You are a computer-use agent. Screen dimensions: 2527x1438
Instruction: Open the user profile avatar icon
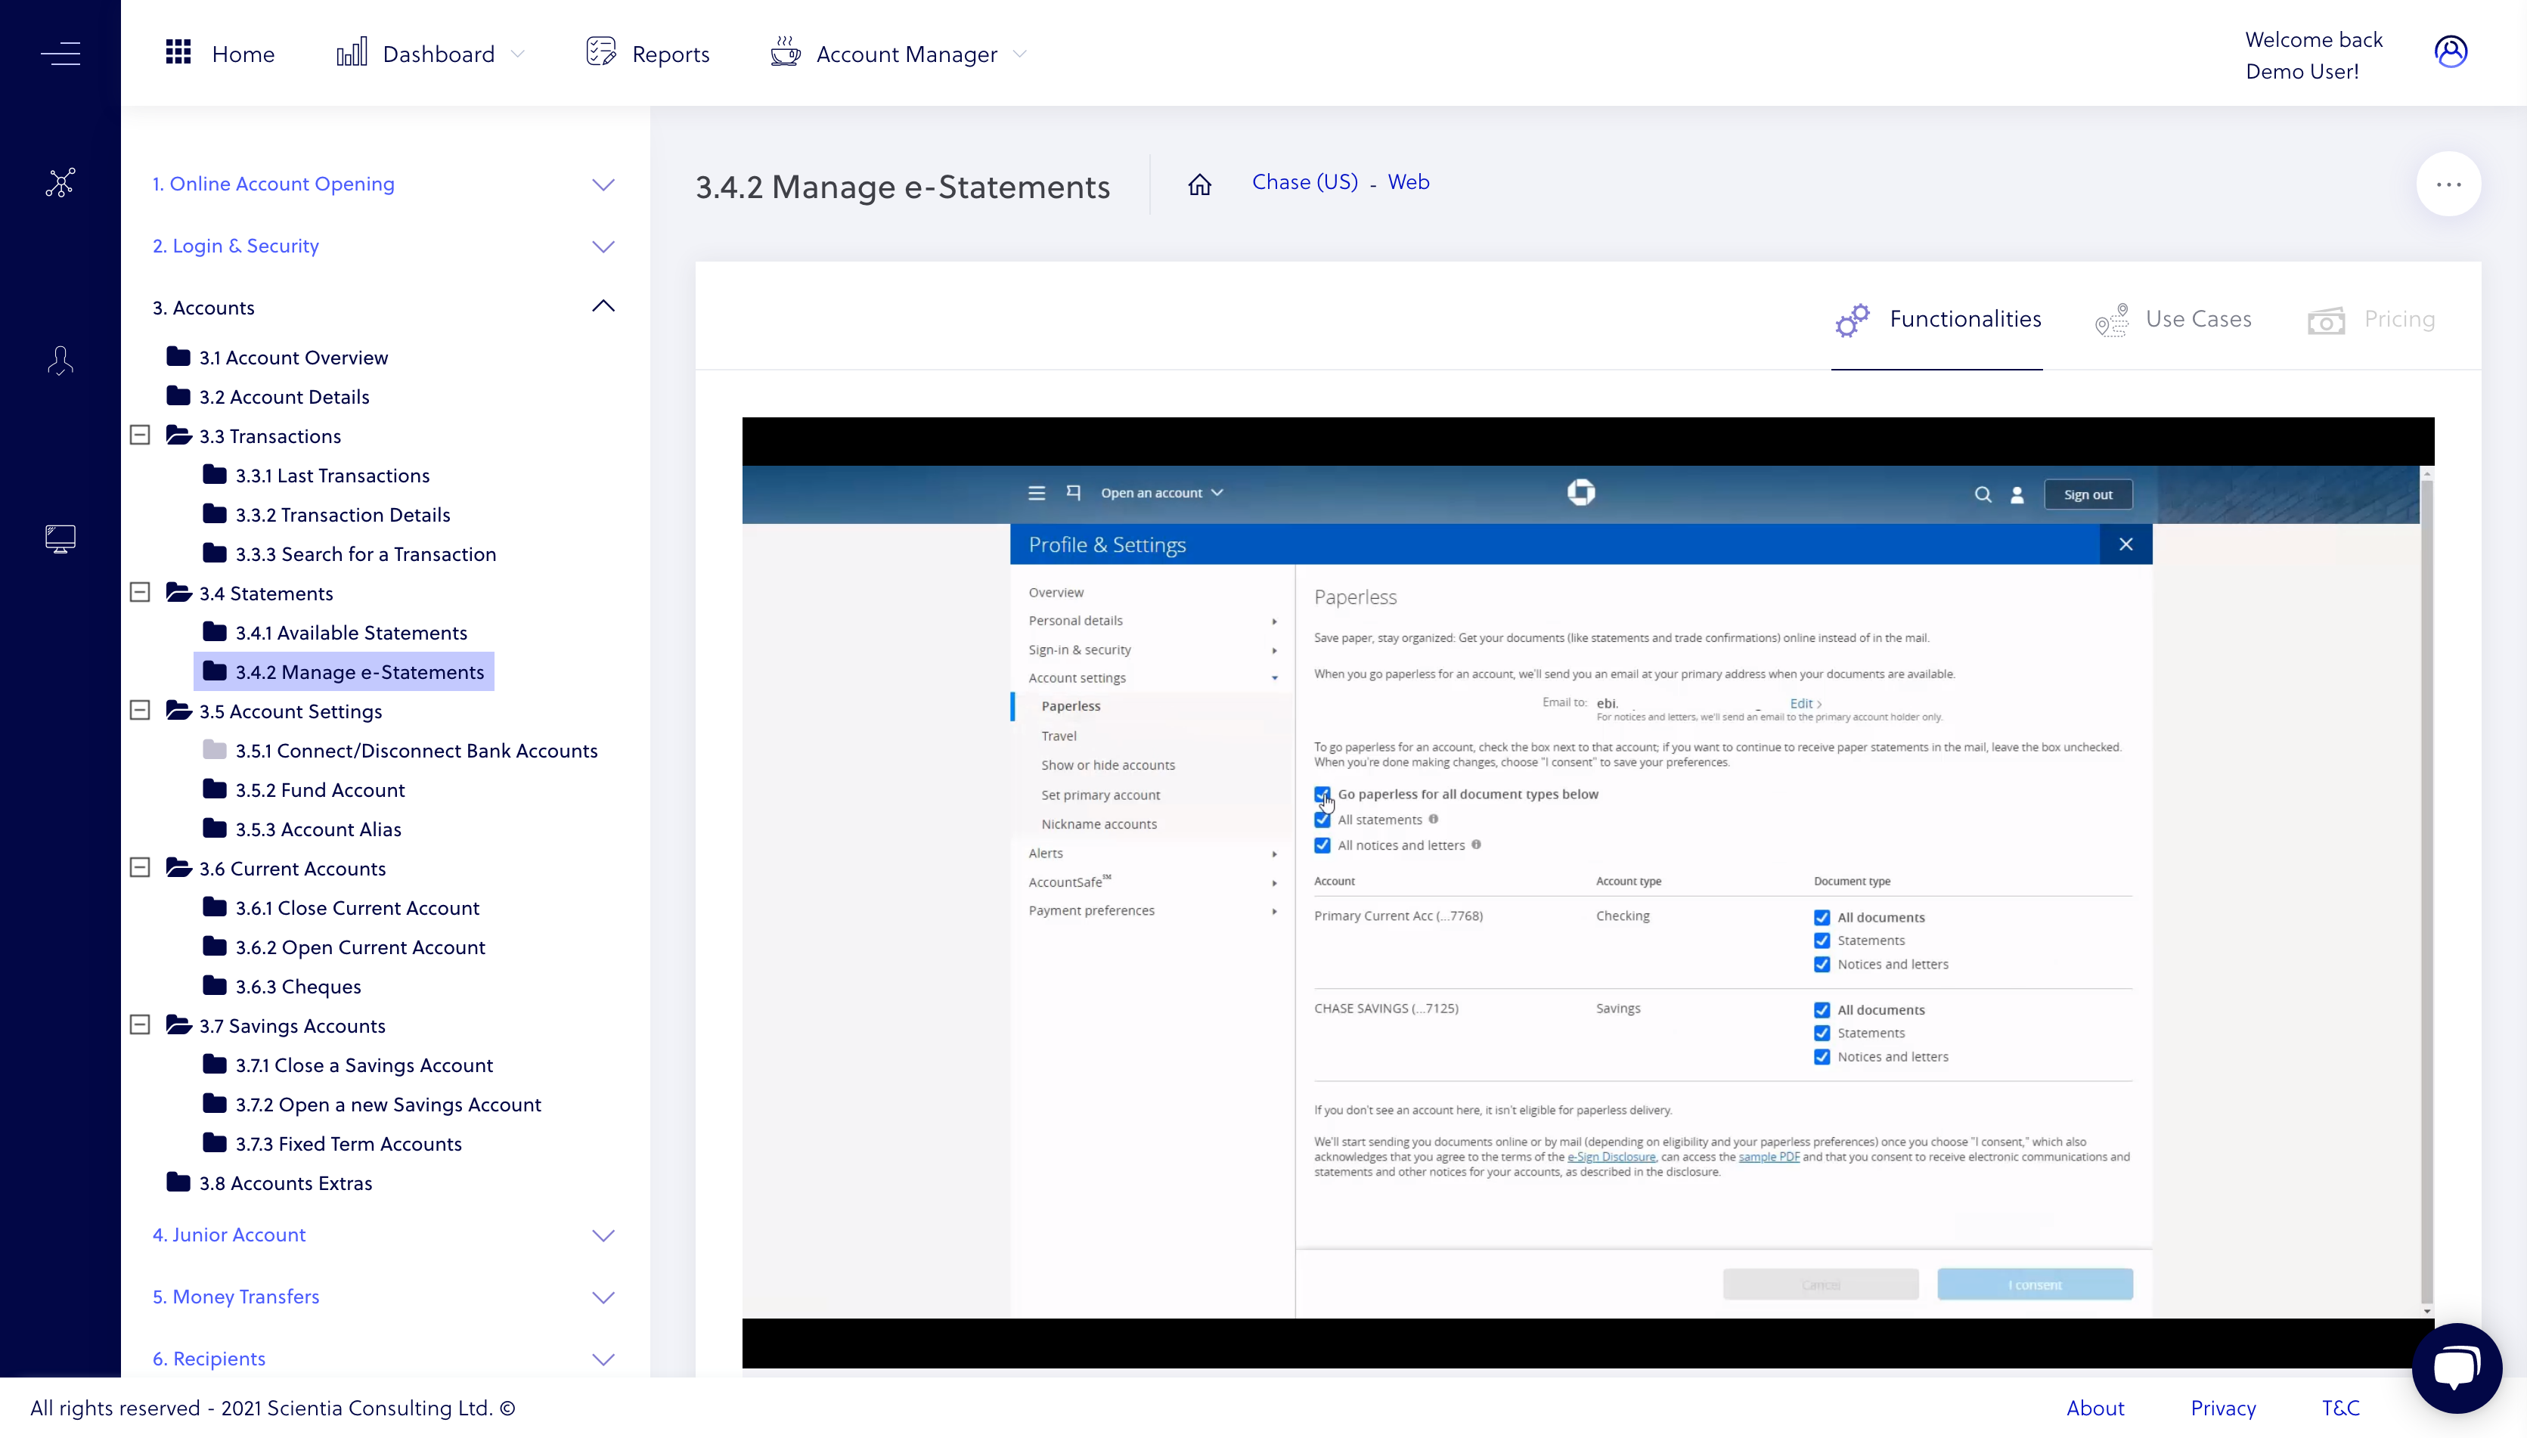(2451, 51)
